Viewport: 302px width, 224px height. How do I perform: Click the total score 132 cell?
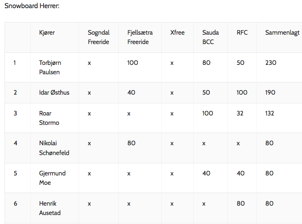coord(270,113)
